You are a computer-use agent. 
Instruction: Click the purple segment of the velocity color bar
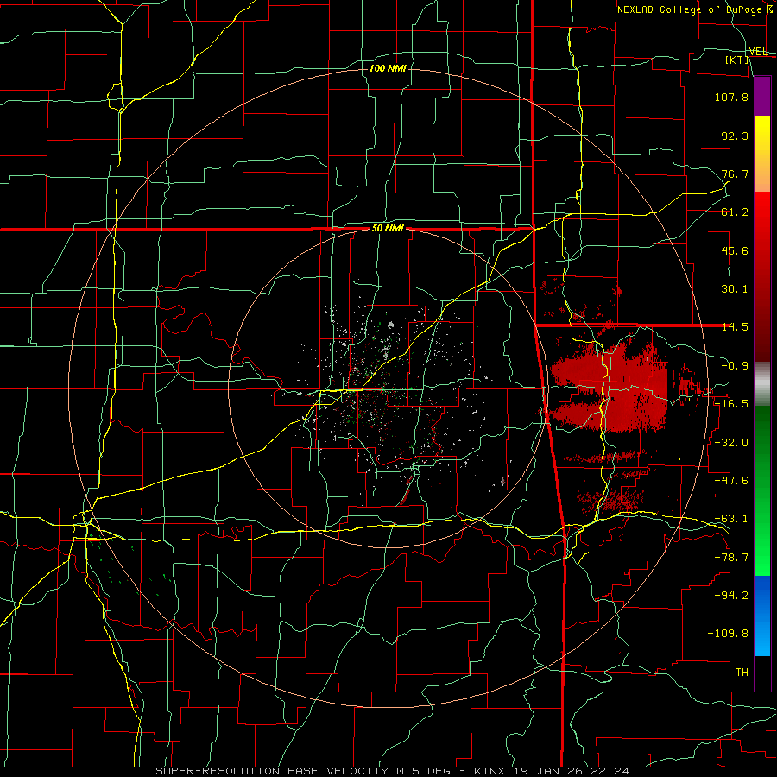pos(762,96)
